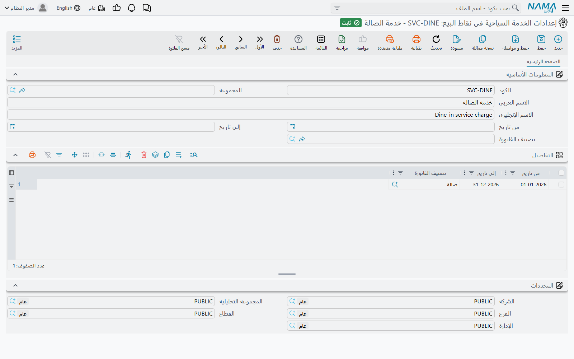Click the notifications bell icon
574x359 pixels.
coord(132,8)
